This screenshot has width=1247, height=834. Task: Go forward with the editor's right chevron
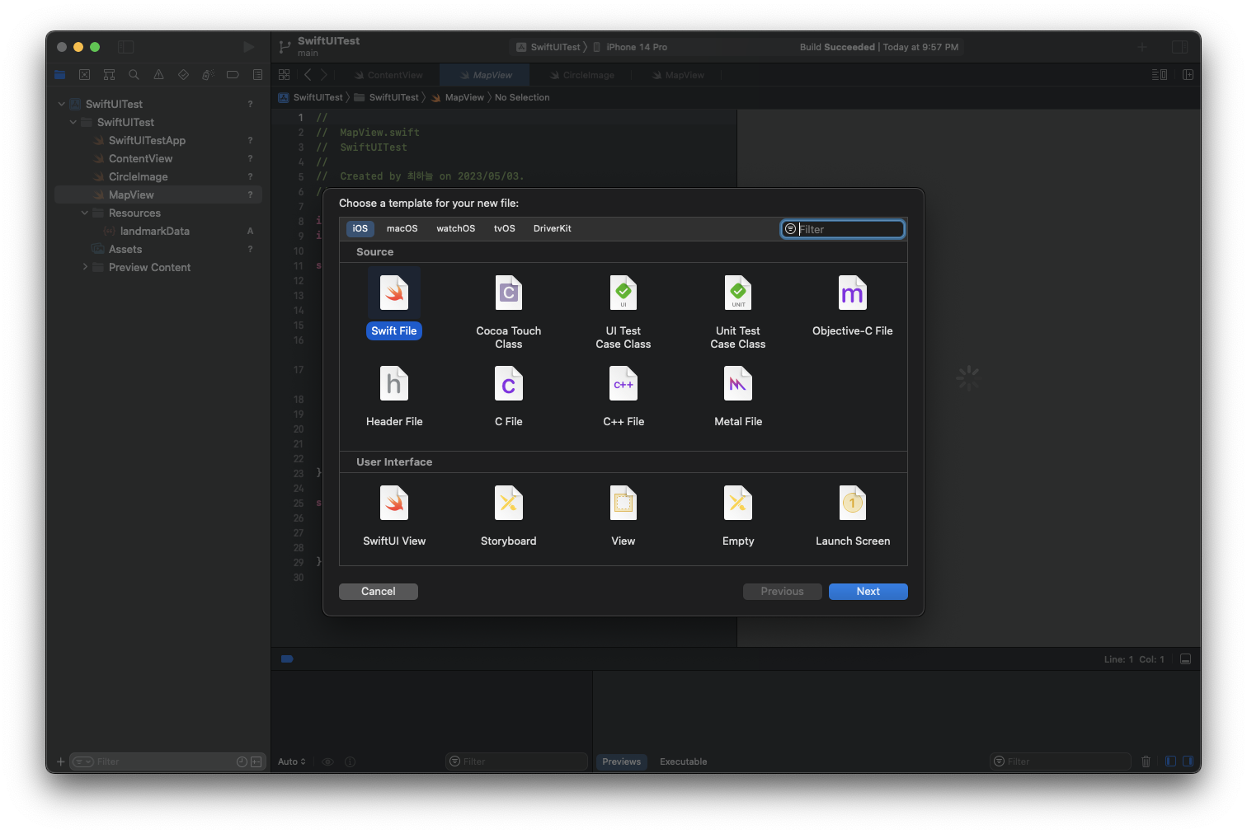(x=323, y=74)
